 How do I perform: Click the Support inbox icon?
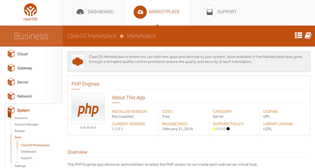point(210,12)
